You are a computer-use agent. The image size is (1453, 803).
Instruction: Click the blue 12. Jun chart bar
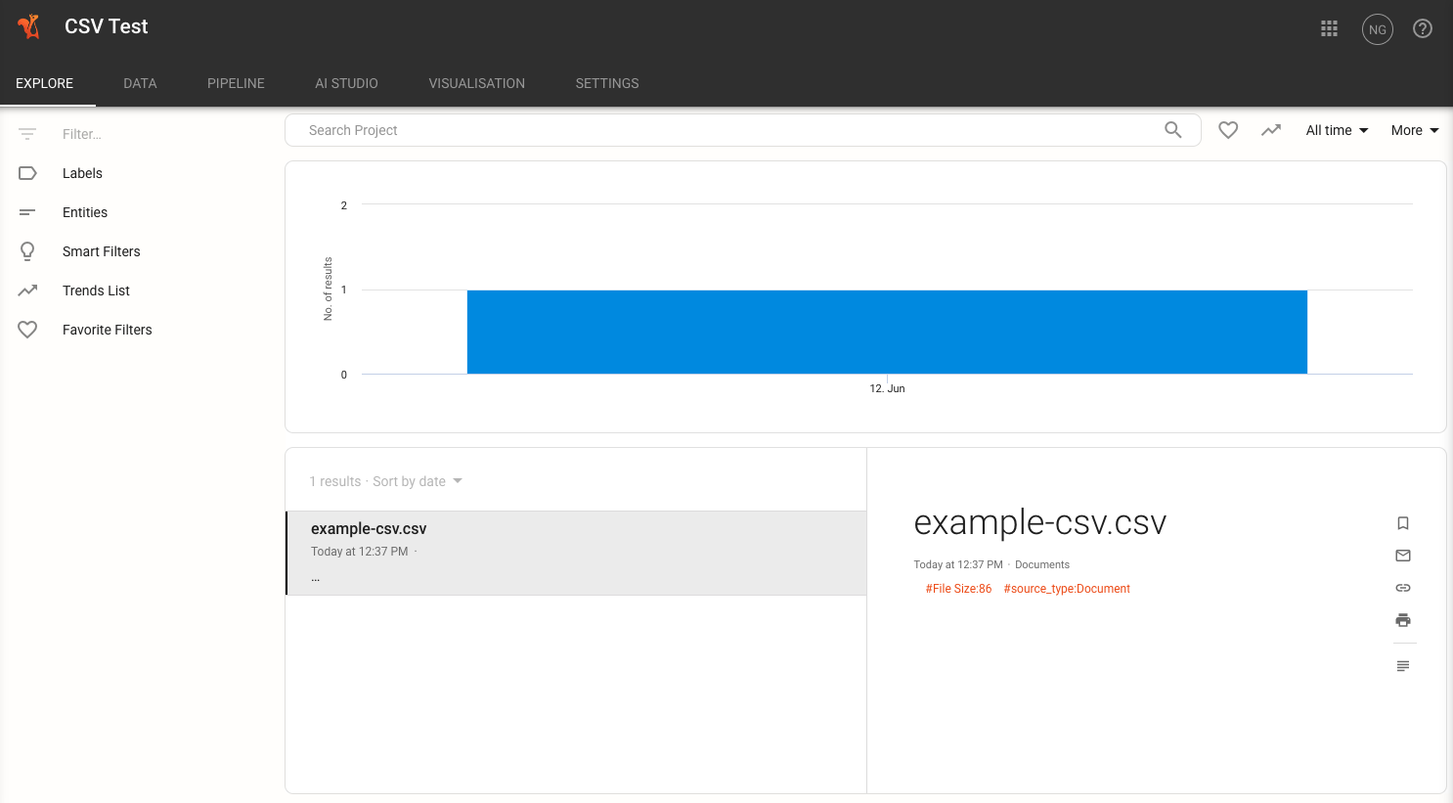[887, 332]
